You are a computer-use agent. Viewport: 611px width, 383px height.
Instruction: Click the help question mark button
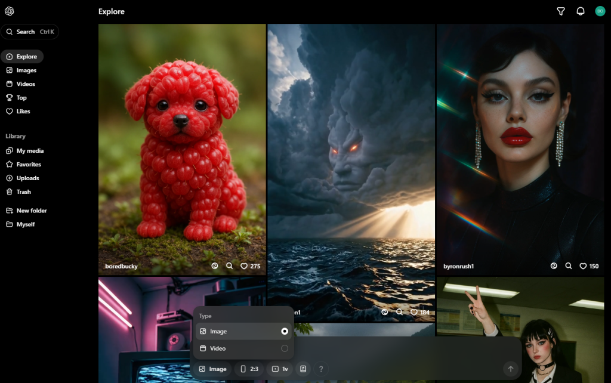coord(320,369)
